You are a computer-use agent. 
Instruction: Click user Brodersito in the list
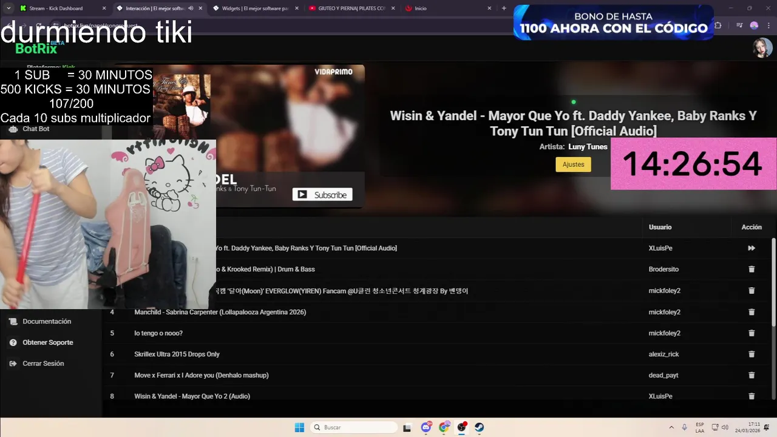point(663,269)
